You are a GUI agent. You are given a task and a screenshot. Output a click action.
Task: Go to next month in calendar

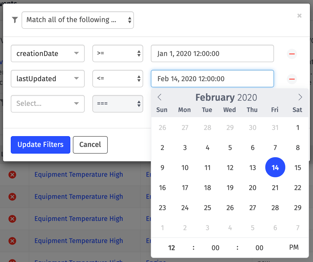300,97
